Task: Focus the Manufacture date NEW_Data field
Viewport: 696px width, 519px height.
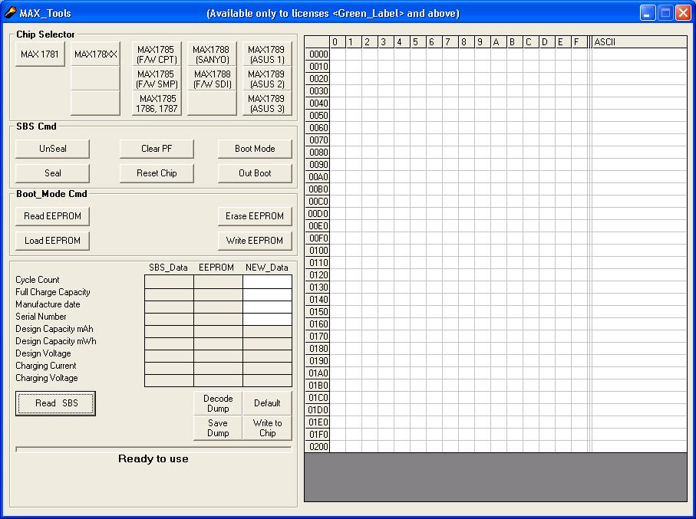Action: [267, 307]
